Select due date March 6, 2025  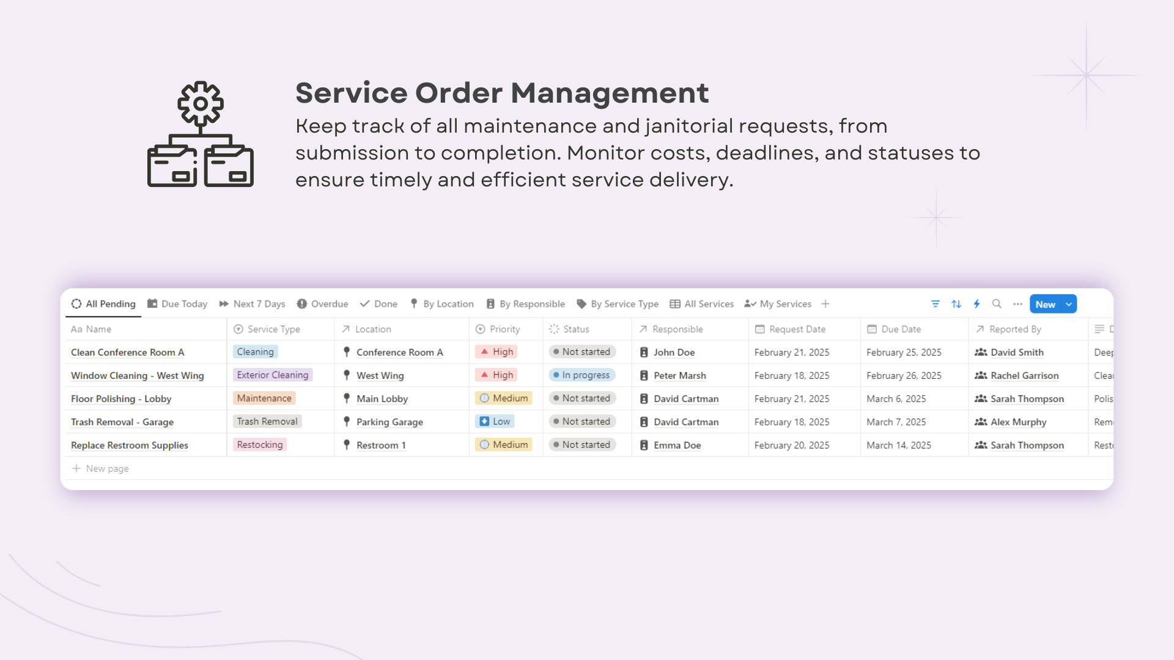click(x=896, y=398)
